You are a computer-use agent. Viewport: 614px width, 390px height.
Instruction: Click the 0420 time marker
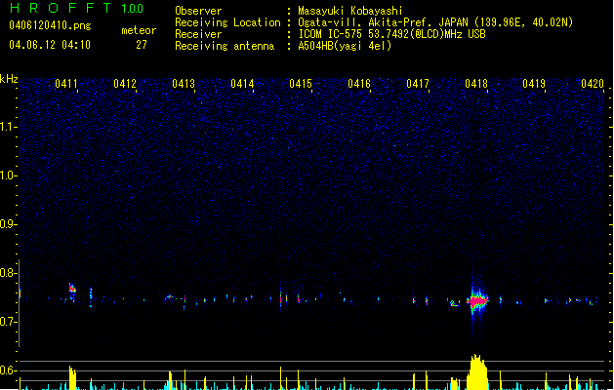pos(593,84)
